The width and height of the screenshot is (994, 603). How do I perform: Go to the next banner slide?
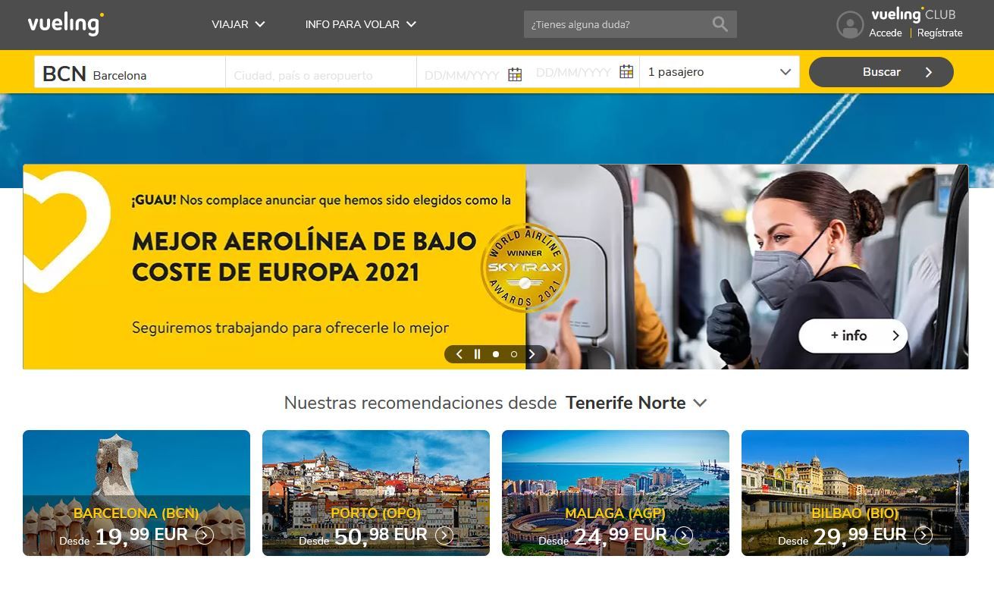click(532, 354)
